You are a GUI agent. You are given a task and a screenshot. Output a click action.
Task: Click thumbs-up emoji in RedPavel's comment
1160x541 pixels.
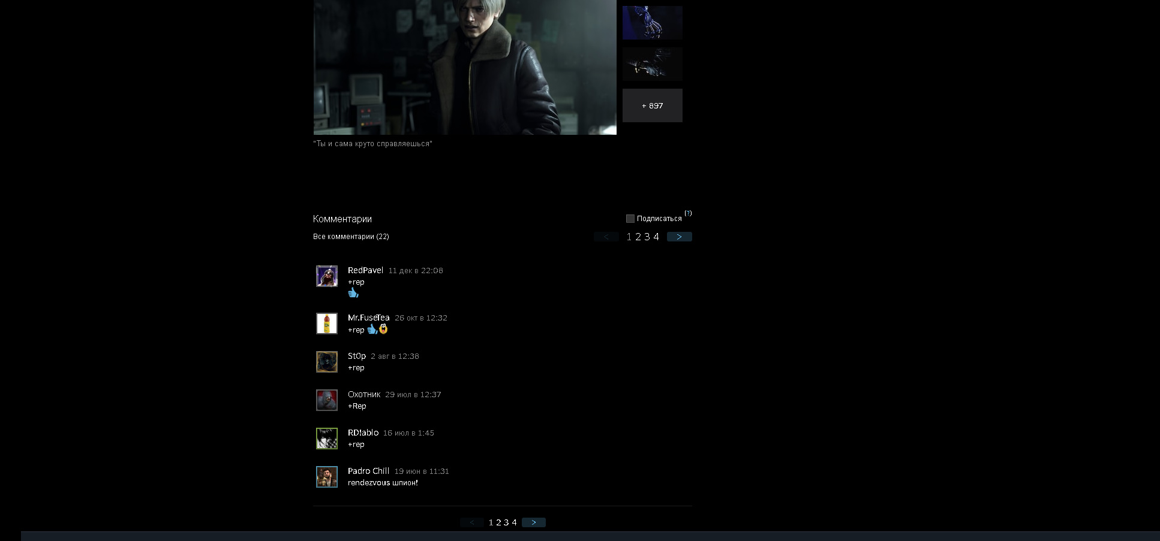coord(353,293)
